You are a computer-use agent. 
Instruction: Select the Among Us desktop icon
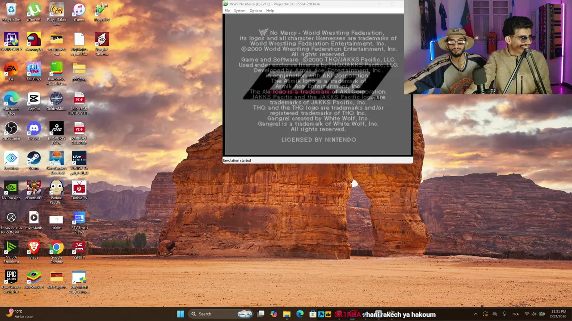(34, 42)
